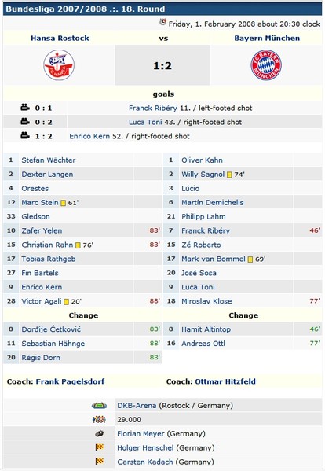Select the Bayern München team name heading
The height and width of the screenshot is (471, 325).
pos(267,39)
